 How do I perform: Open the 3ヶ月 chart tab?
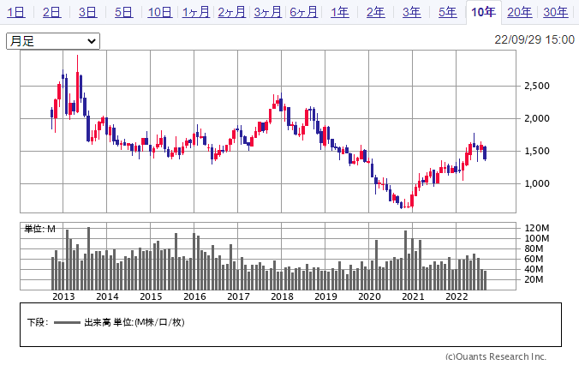click(268, 12)
